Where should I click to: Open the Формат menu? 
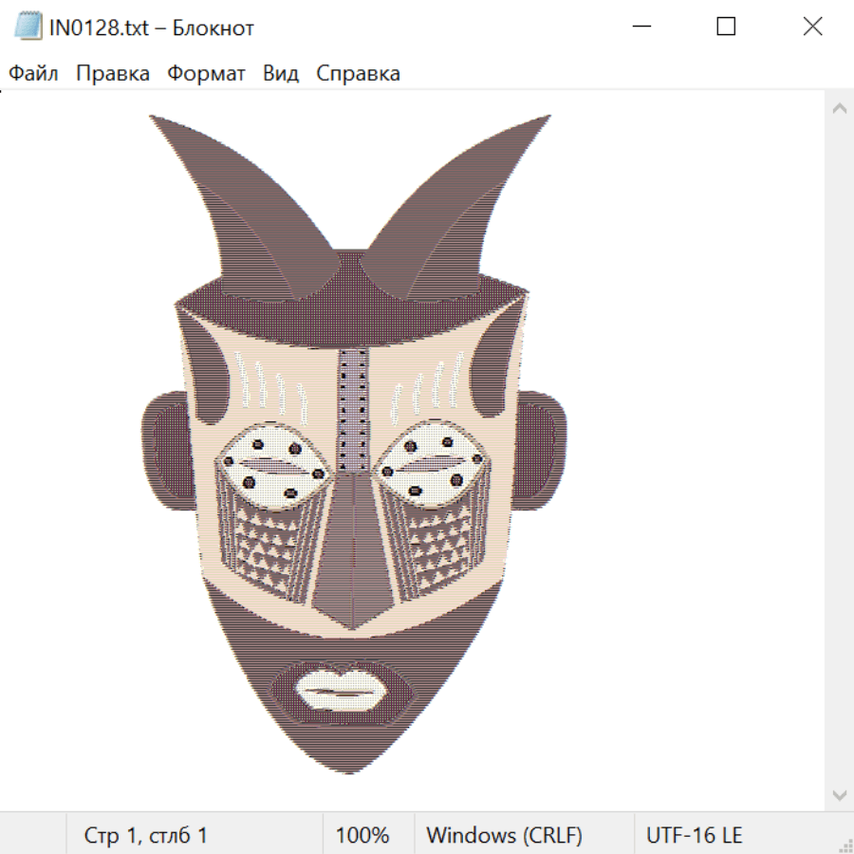coord(206,74)
